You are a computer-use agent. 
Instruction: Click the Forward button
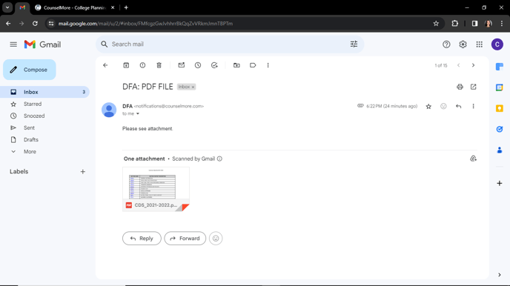tap(185, 239)
